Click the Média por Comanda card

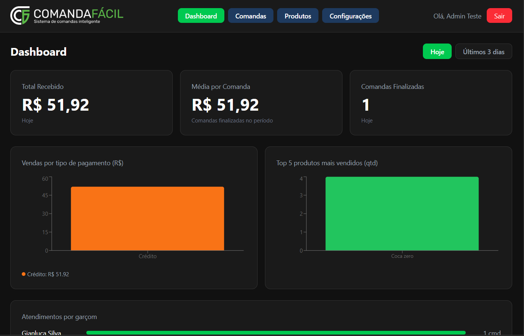pos(261,103)
